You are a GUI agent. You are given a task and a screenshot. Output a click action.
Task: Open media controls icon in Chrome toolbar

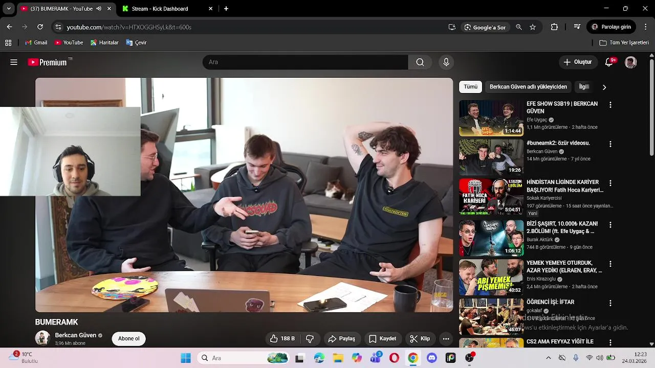577,27
